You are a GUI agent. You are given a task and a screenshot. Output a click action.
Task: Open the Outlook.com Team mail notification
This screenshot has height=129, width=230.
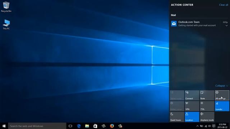(x=199, y=24)
